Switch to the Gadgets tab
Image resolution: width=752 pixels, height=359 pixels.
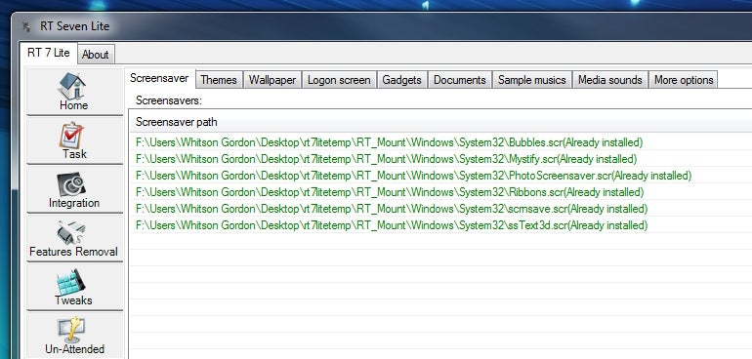tap(402, 80)
